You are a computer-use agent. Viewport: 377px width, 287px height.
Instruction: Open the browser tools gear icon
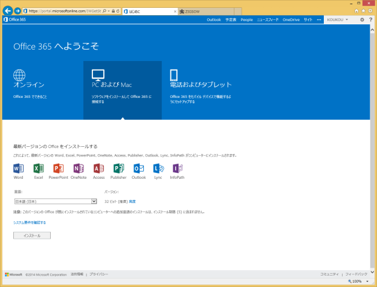click(370, 11)
